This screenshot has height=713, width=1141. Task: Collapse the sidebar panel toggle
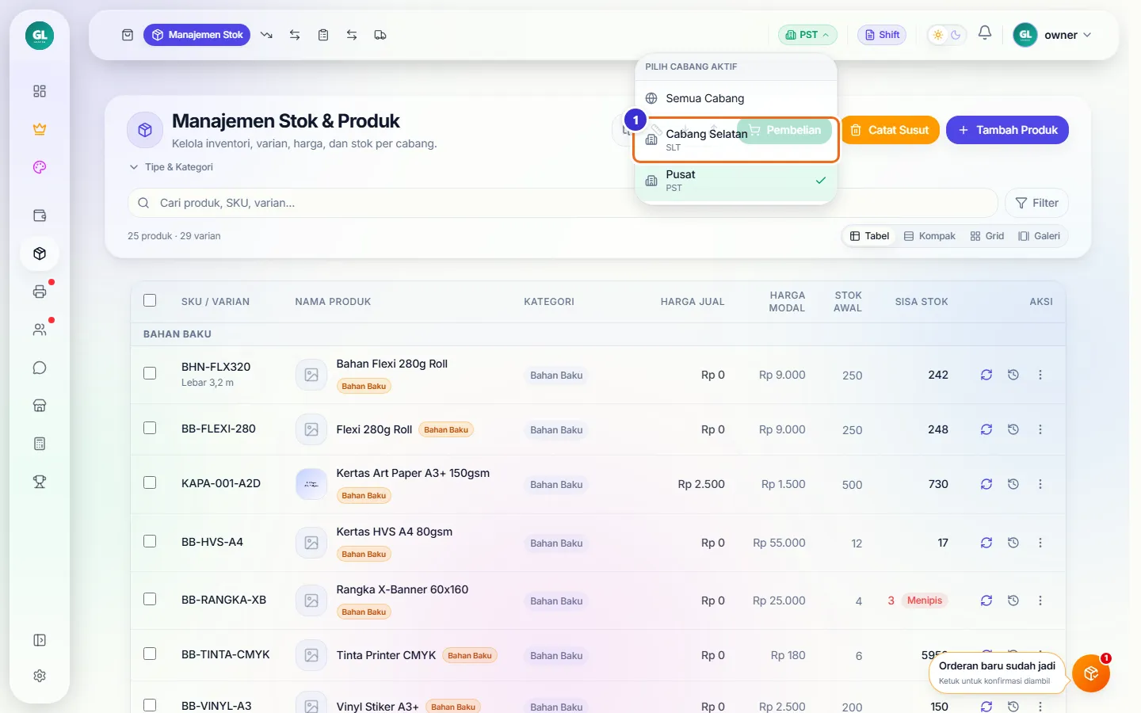point(40,640)
